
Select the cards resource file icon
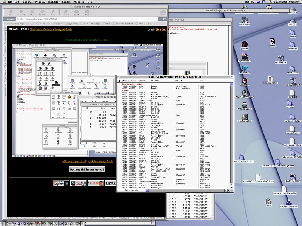click(x=272, y=41)
